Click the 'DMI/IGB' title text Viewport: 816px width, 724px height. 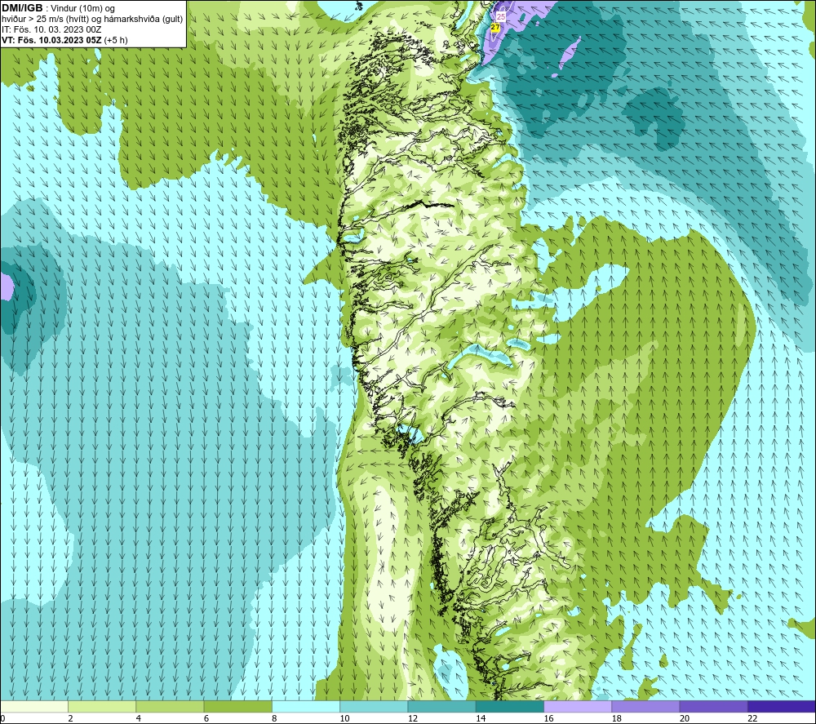click(22, 8)
